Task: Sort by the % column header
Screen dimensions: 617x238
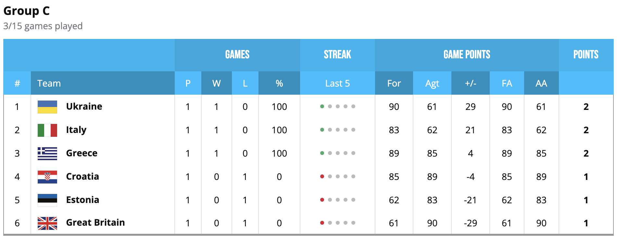Action: point(279,83)
